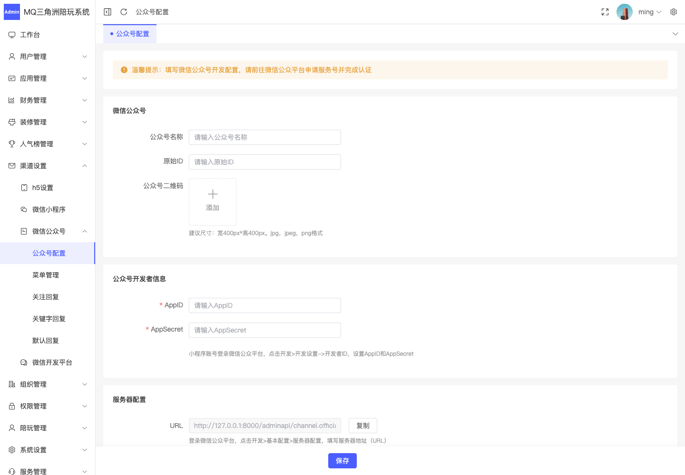The height and width of the screenshot is (475, 685).
Task: Click the 渠道设置 envelope icon
Action: pyautogui.click(x=12, y=166)
